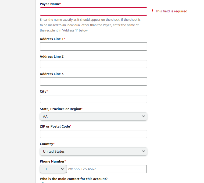Viewport: 204px width, 183px height.
Task: Open the State, Province or Region dropdown
Action: point(94,116)
